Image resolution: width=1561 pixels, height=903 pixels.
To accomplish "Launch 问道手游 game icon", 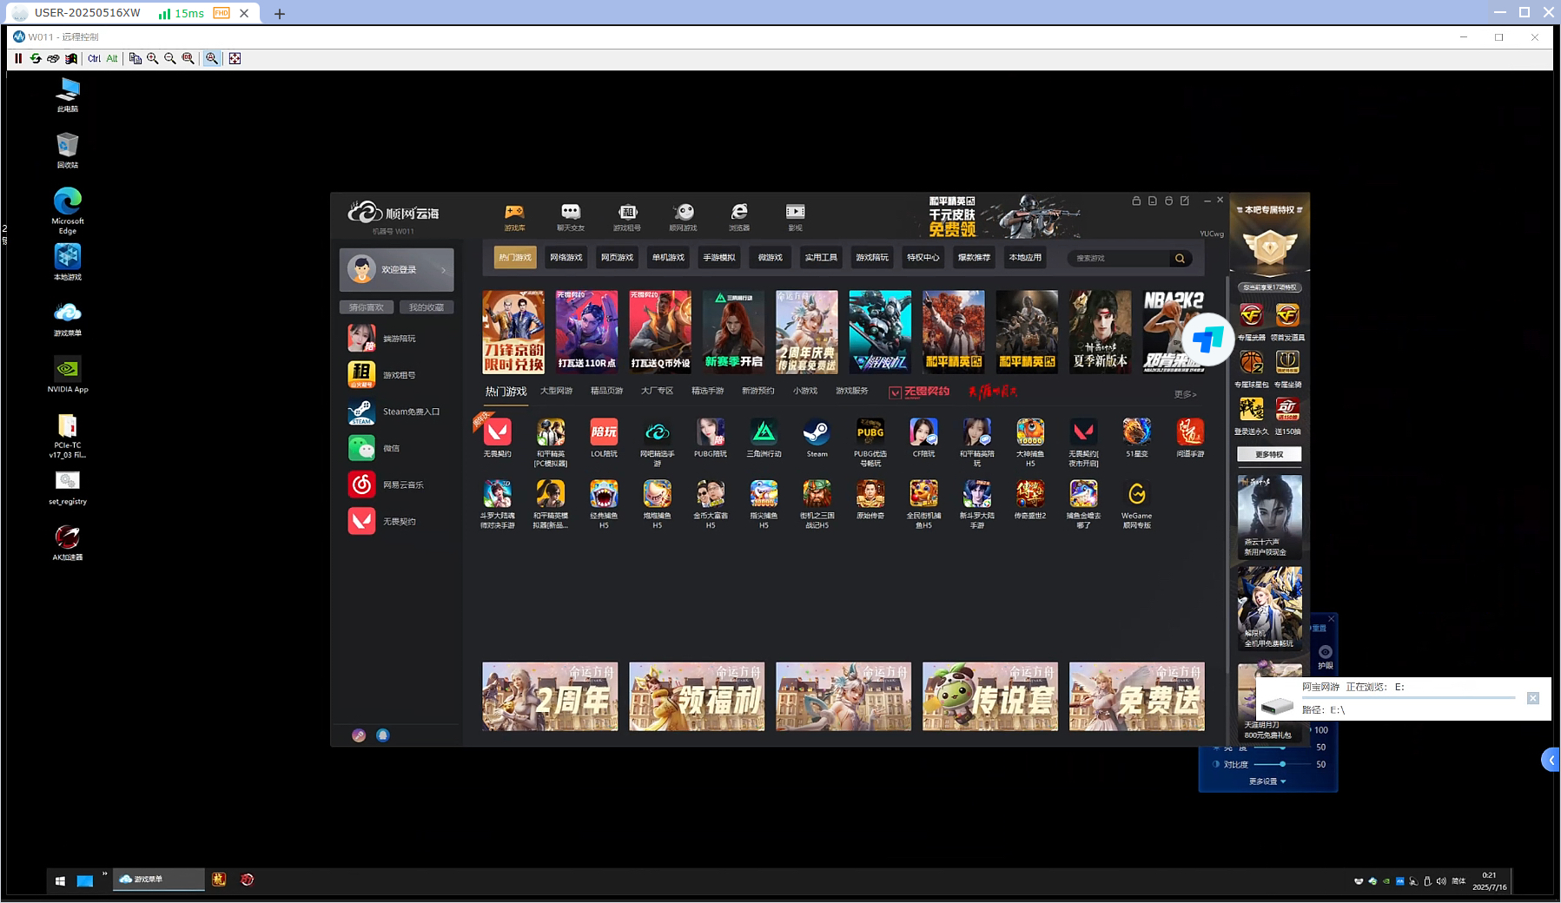I will 1190,438.
